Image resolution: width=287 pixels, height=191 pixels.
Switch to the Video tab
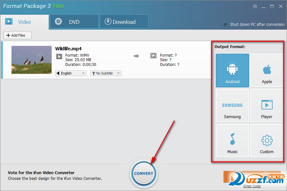click(x=25, y=22)
